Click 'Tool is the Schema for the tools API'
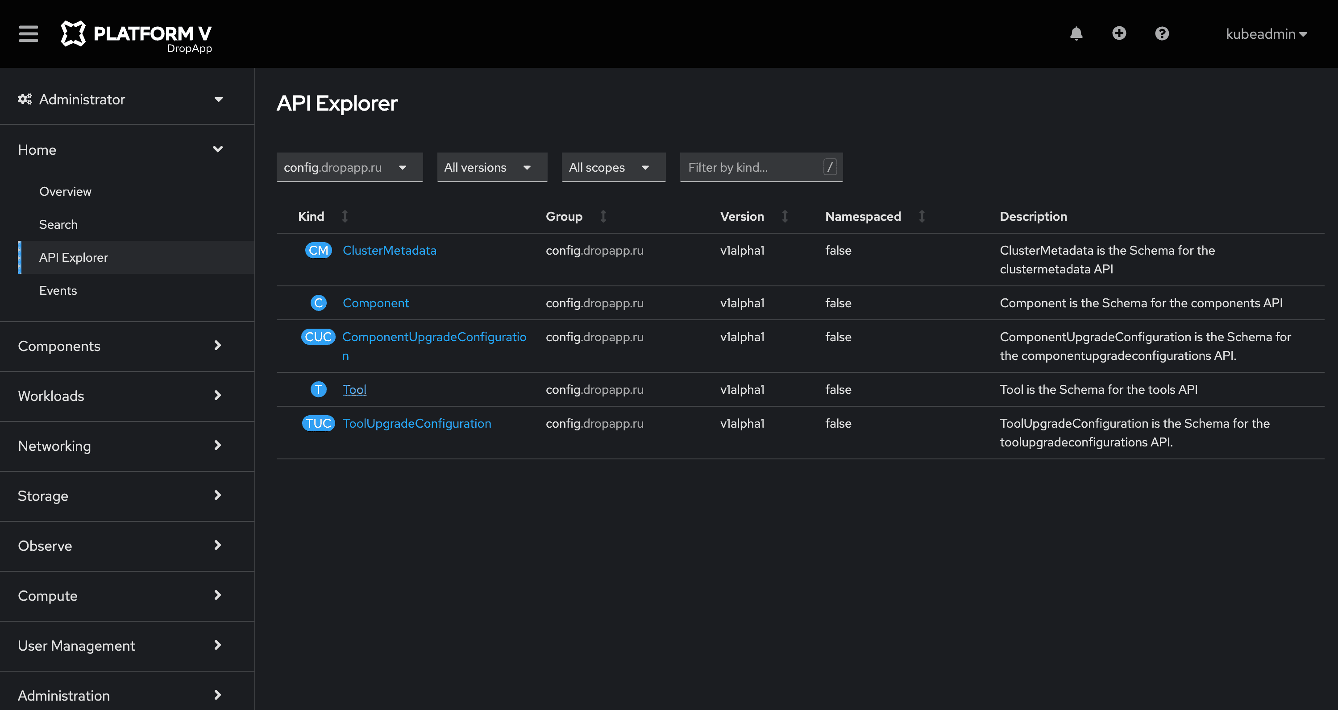 pos(1098,389)
